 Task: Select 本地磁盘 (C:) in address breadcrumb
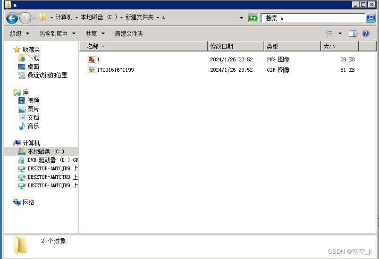(x=99, y=17)
